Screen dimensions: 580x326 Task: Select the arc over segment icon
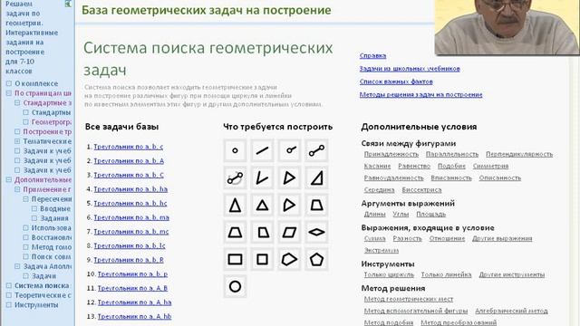pos(235,177)
